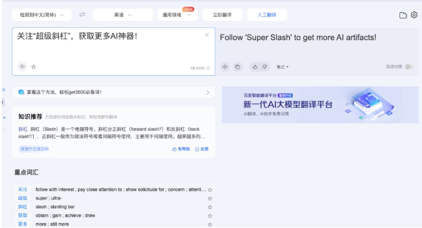The height and width of the screenshot is (228, 422).
Task: Click the 超级 vocabulary word
Action: point(22,198)
